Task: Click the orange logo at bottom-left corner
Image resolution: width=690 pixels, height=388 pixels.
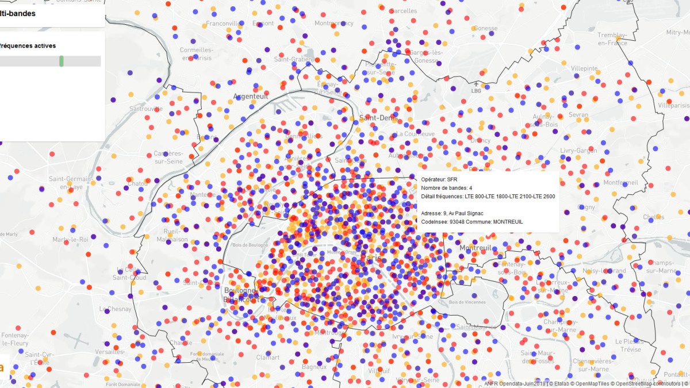Action: tap(1, 368)
